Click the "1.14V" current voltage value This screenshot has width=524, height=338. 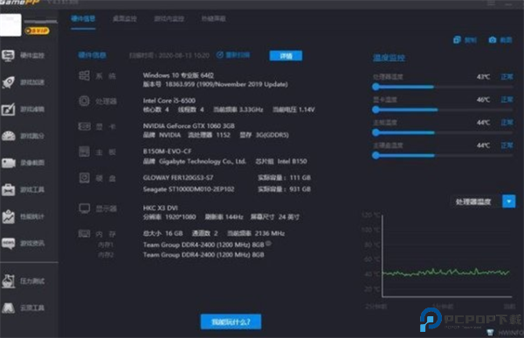pyautogui.click(x=307, y=110)
